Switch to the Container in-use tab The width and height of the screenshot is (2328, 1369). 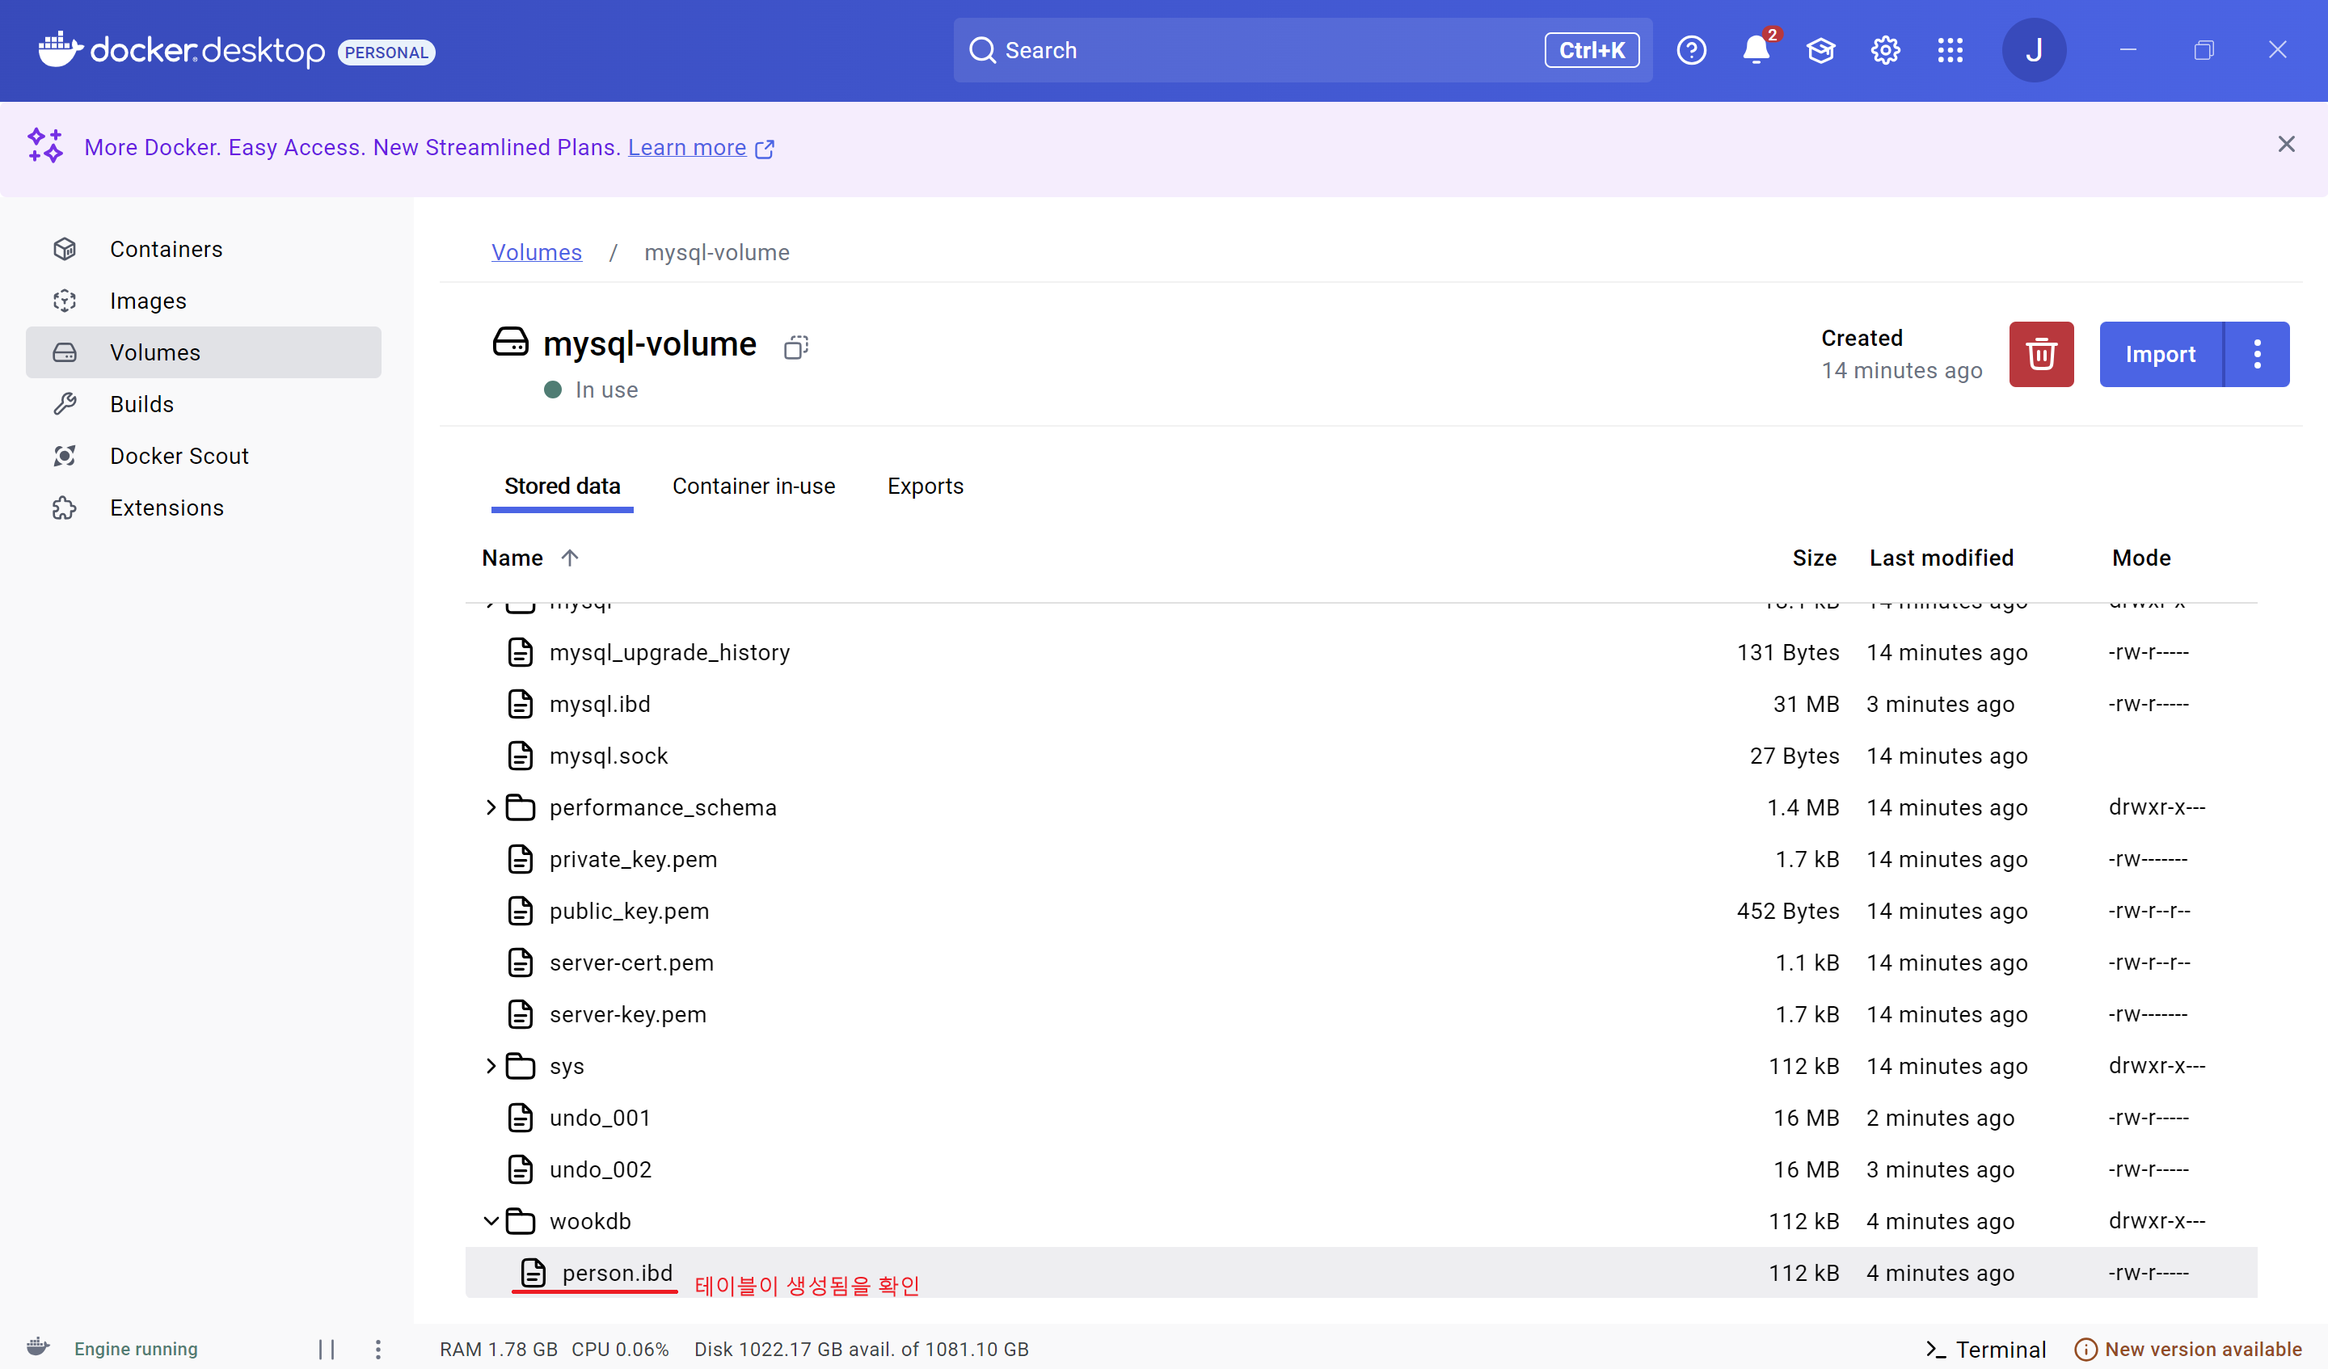753,486
